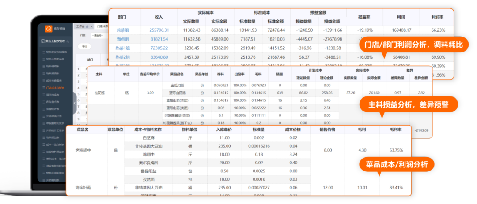Click list icon beside 物料明细表
The width and height of the screenshot is (477, 204).
click(43, 66)
